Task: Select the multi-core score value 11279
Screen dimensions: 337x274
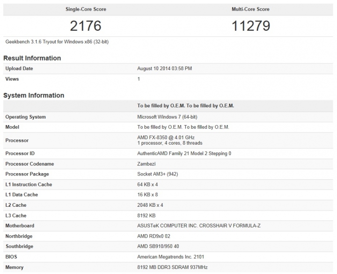Action: click(250, 26)
